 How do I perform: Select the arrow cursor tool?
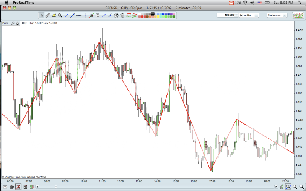42,15
